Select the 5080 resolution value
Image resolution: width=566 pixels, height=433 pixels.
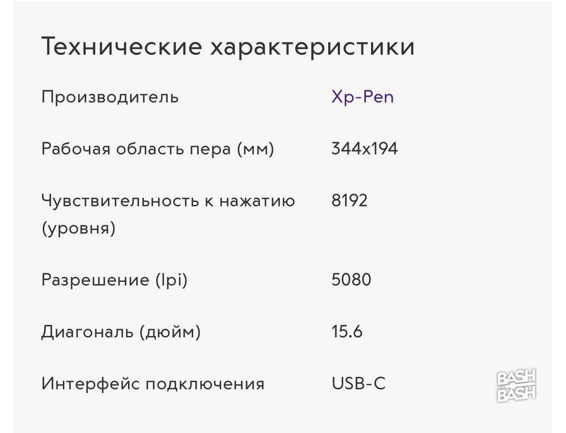pyautogui.click(x=351, y=280)
